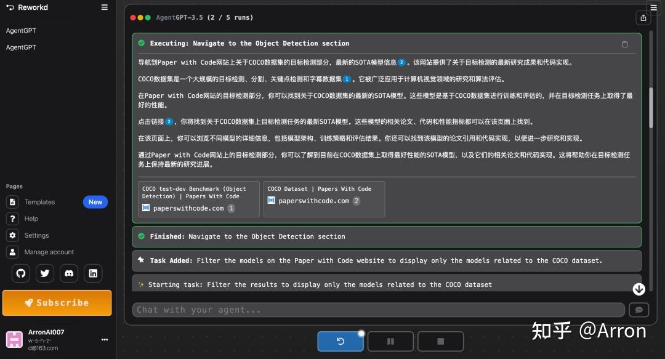Open COCO test-dev Benchmark source card
665x359 pixels.
pos(198,199)
